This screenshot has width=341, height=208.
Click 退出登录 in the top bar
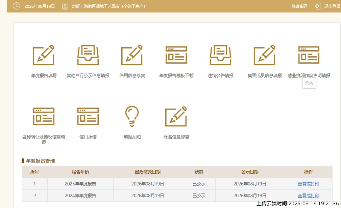pyautogui.click(x=332, y=6)
